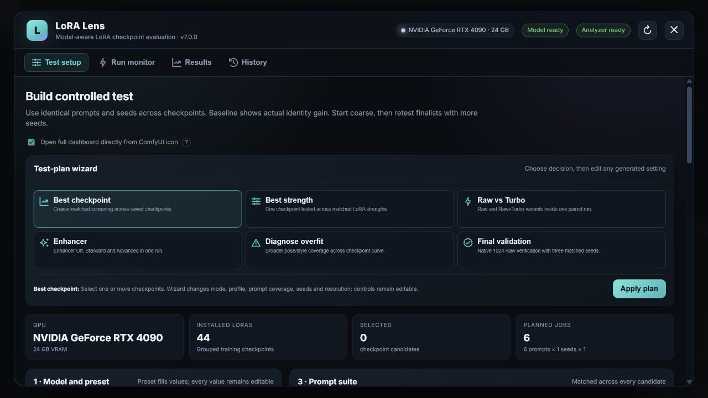The width and height of the screenshot is (708, 398).
Task: Click the LoRA Lens title text
Action: tap(80, 26)
